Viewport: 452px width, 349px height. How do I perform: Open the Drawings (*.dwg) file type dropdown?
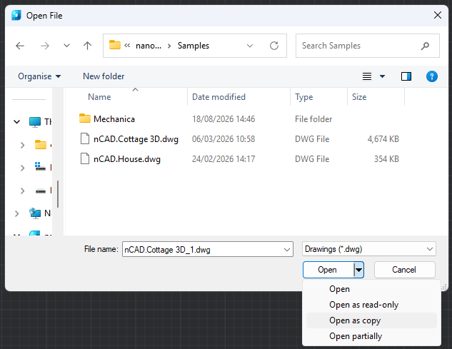(369, 249)
